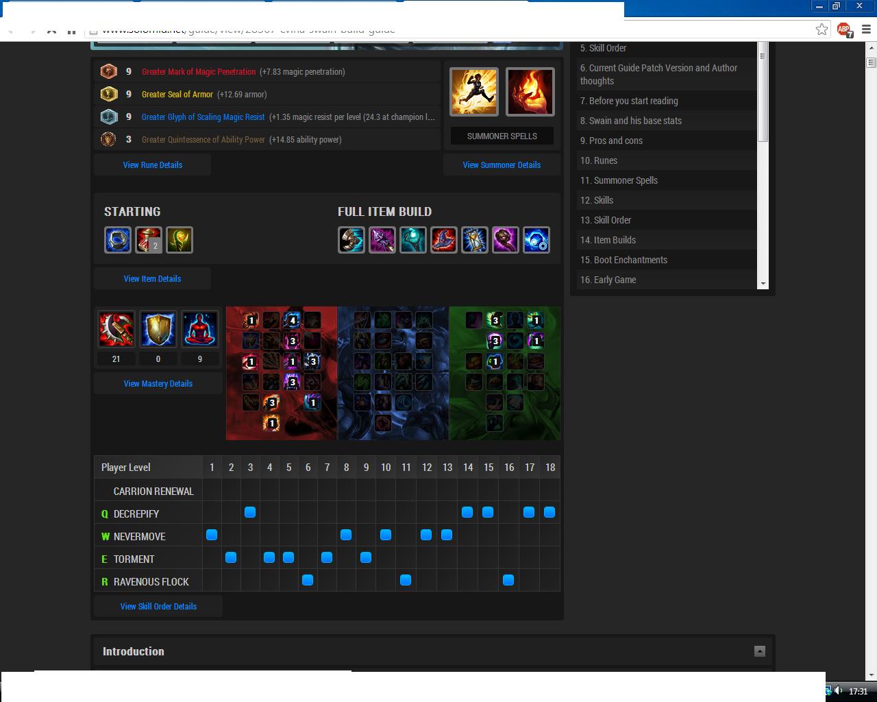Click the volume icon in the system tray
The height and width of the screenshot is (702, 877).
839,691
